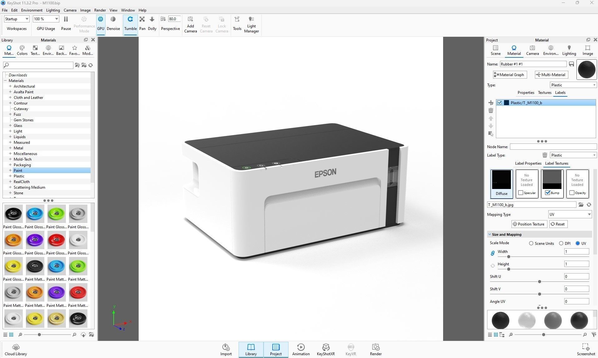Adjust library thumbnail size slider
Screen dimensions: 598x358
(39, 335)
